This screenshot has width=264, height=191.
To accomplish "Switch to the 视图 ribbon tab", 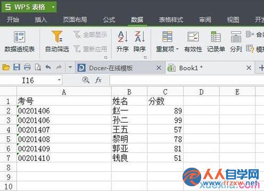I will tap(233, 20).
